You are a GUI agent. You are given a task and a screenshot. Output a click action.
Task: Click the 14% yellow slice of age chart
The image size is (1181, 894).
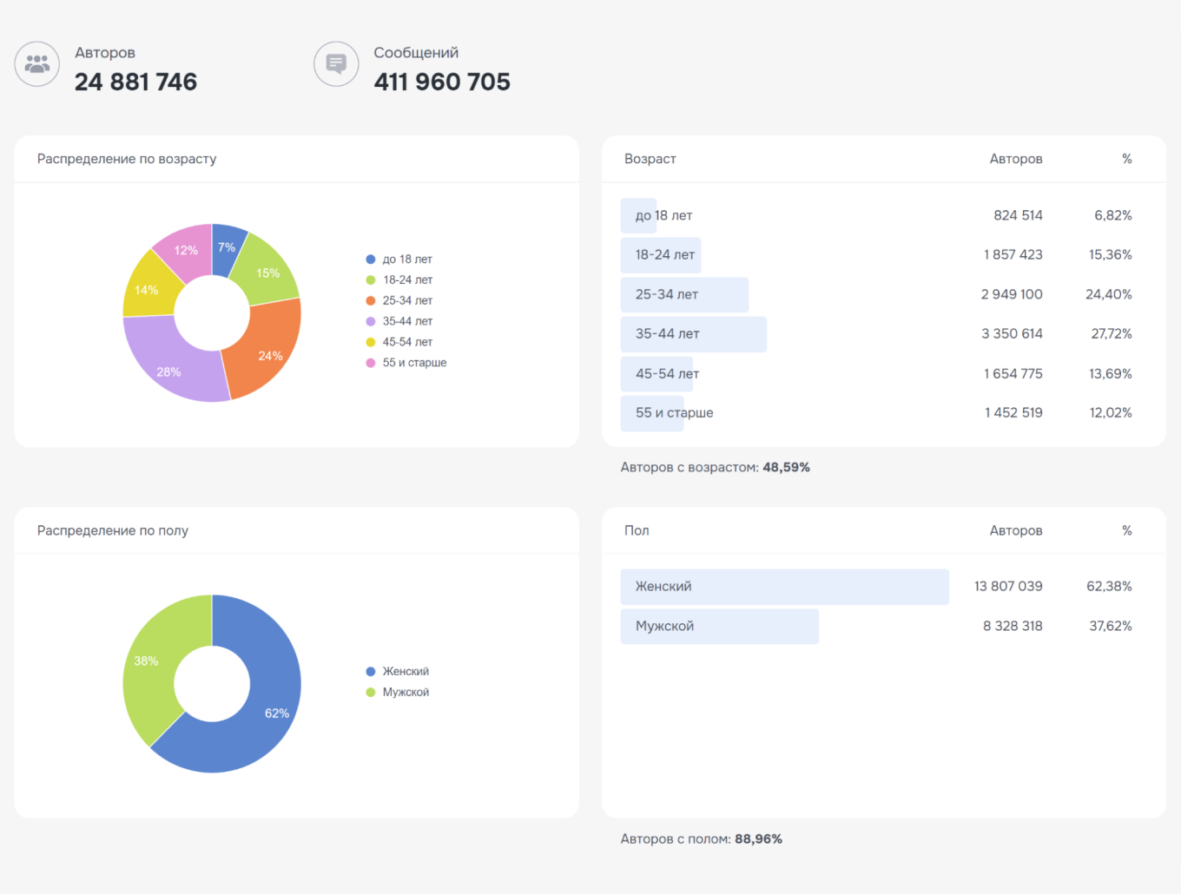(148, 288)
